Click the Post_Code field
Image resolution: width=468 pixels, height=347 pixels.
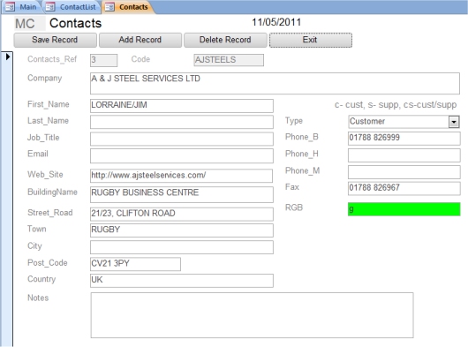click(135, 264)
